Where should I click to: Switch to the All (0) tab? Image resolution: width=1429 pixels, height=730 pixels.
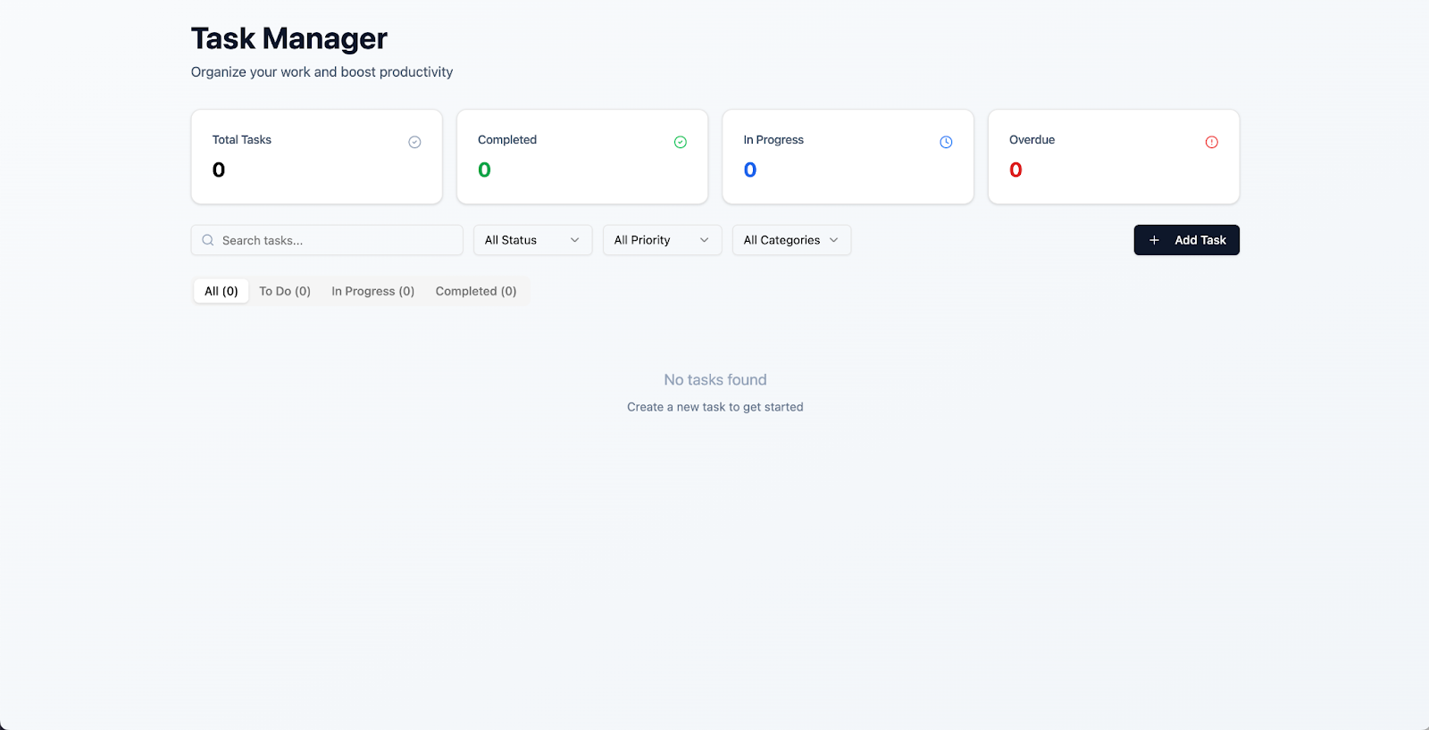(x=221, y=291)
